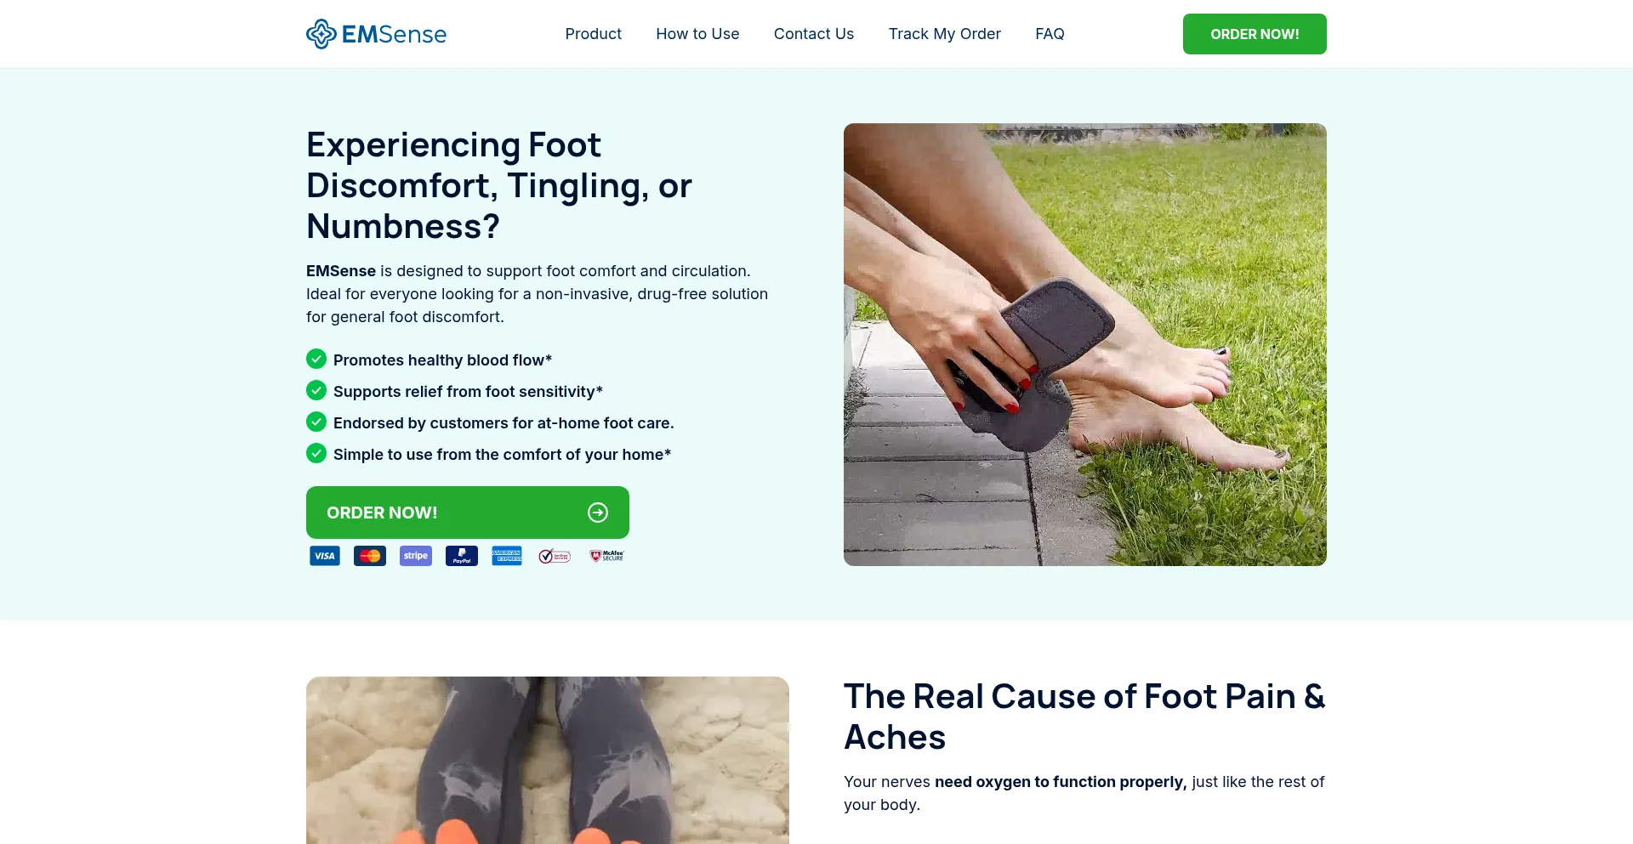This screenshot has height=844, width=1633.
Task: Go to How to Use page
Action: pyautogui.click(x=697, y=34)
